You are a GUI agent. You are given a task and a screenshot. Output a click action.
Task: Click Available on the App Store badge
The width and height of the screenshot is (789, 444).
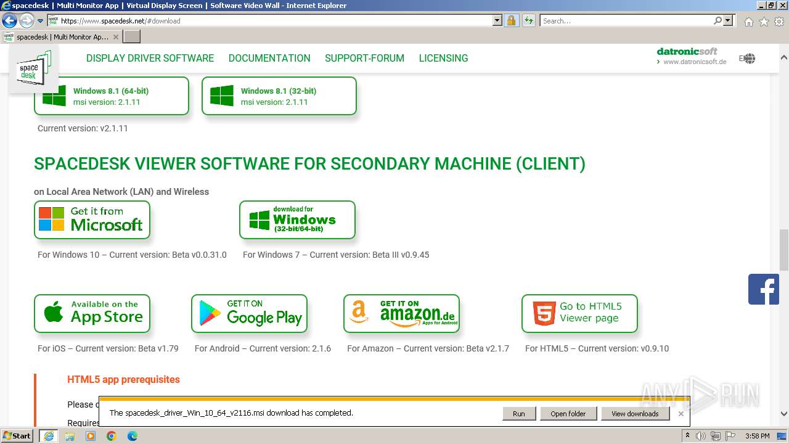(92, 313)
